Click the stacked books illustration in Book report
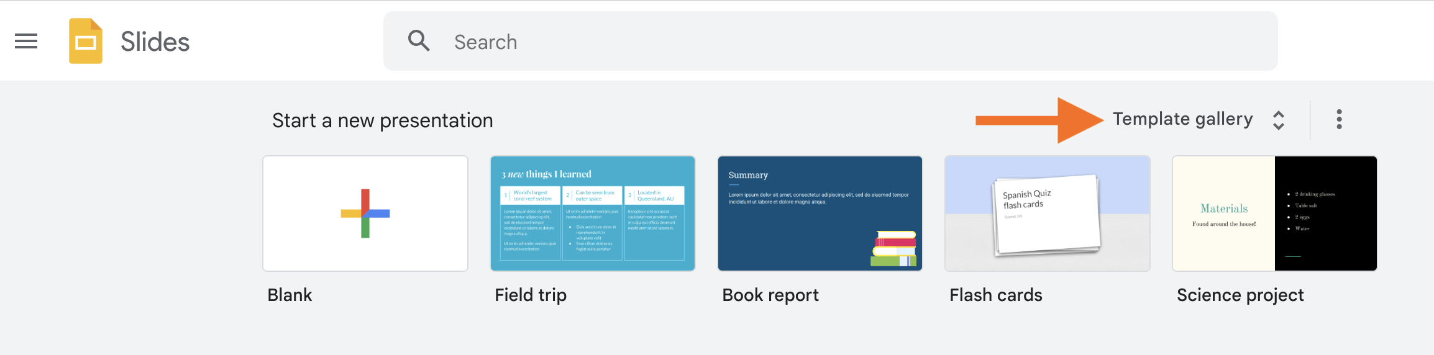 coord(894,249)
